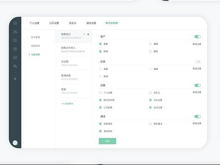Check 删除 under the 客户 section

click(x=150, y=51)
